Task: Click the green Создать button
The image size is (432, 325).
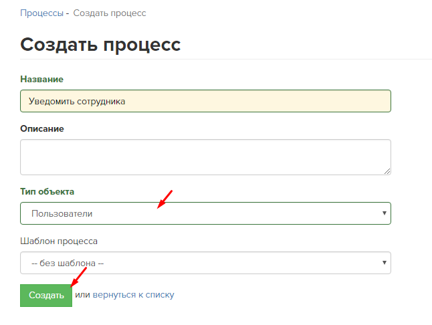Action: 46,296
